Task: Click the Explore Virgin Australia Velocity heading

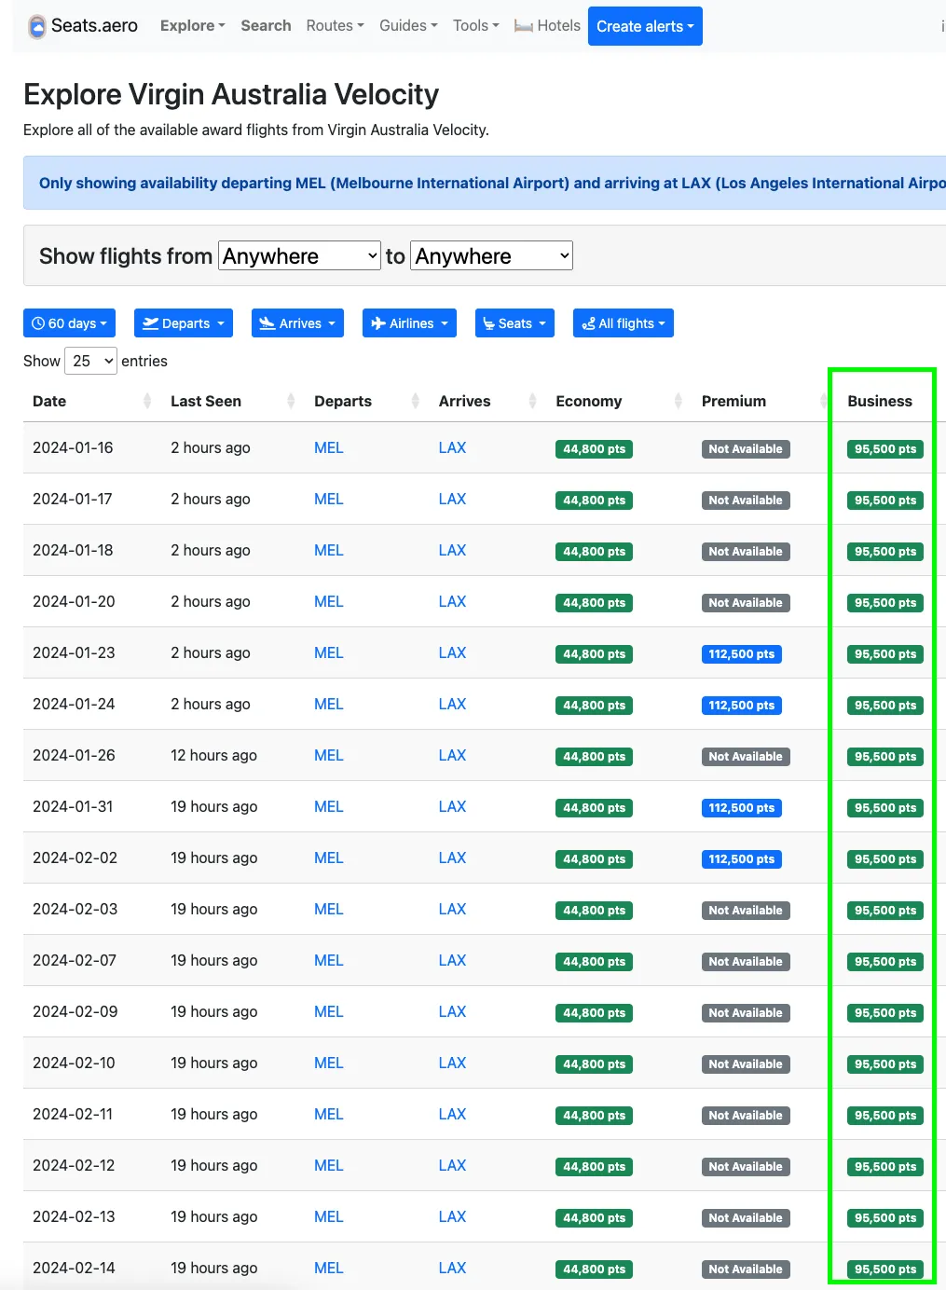Action: click(x=231, y=94)
